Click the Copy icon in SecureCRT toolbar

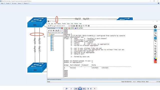pos(70,26)
